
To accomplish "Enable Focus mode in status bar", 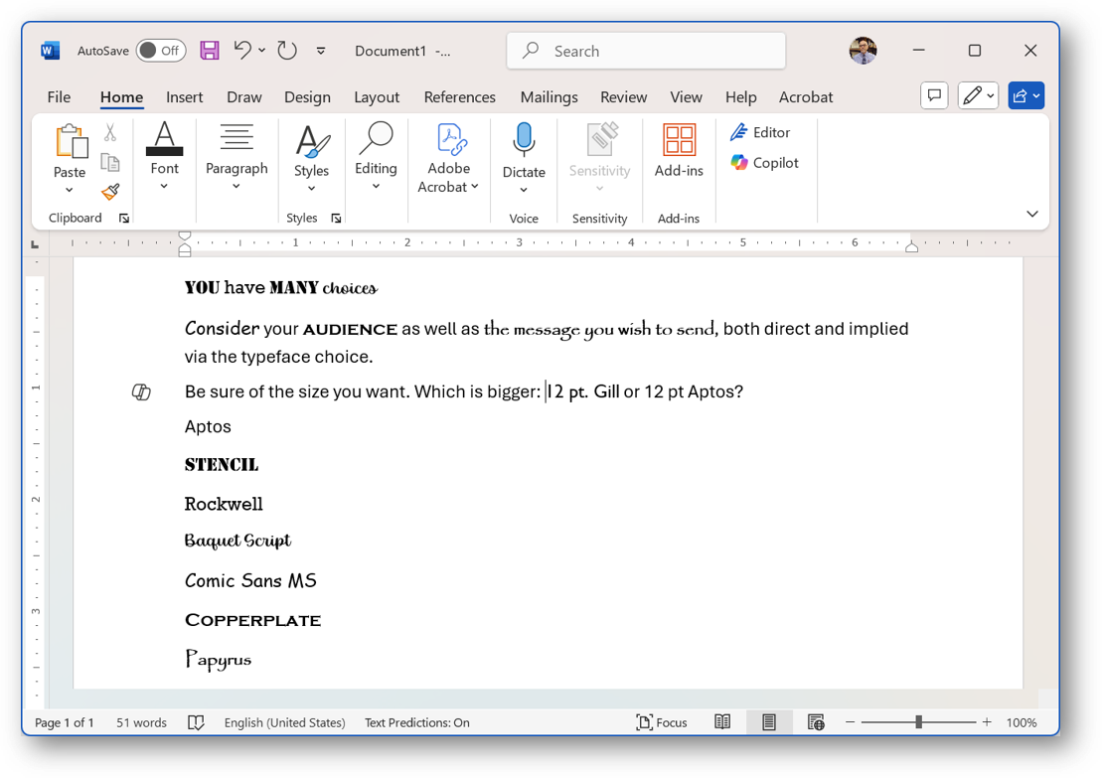I will click(x=662, y=722).
